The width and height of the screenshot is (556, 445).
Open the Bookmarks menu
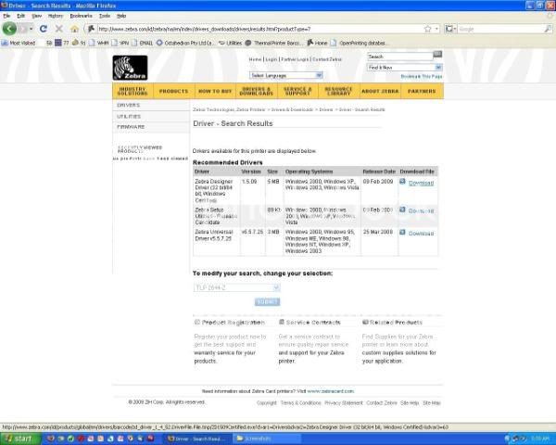(82, 16)
